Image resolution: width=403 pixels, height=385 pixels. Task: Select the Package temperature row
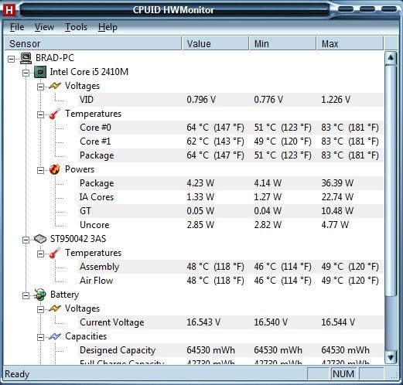(231, 155)
